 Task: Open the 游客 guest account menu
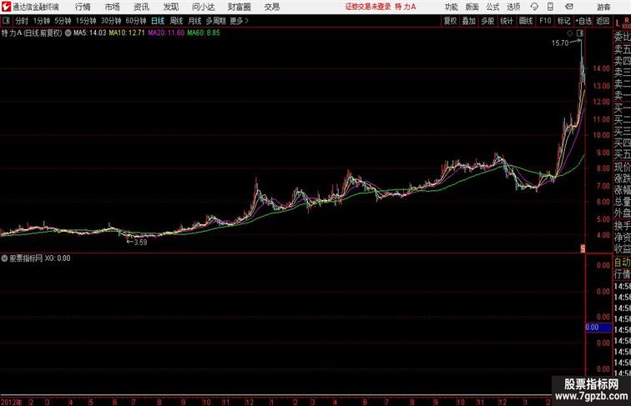coord(603,7)
